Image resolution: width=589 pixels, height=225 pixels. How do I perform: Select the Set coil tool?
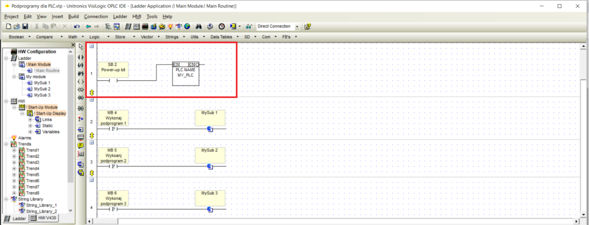[x=81, y=90]
